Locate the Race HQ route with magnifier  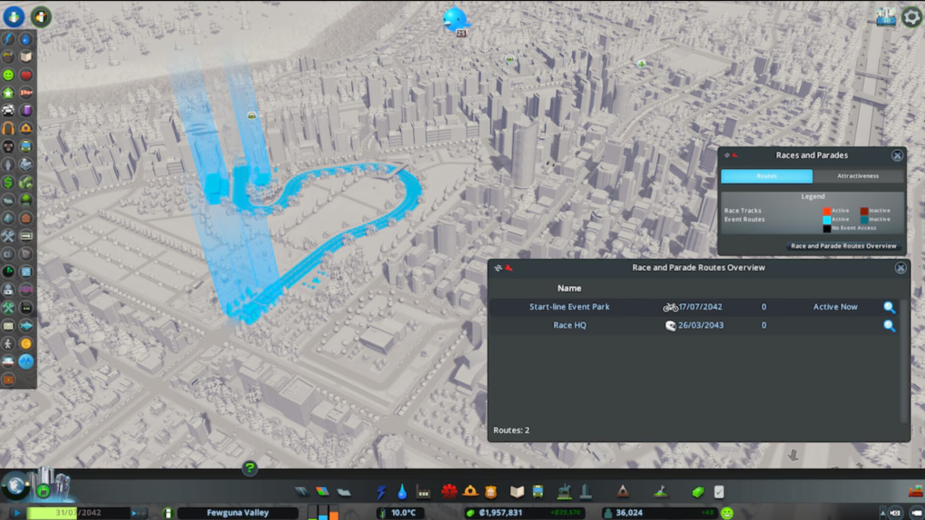coord(889,326)
